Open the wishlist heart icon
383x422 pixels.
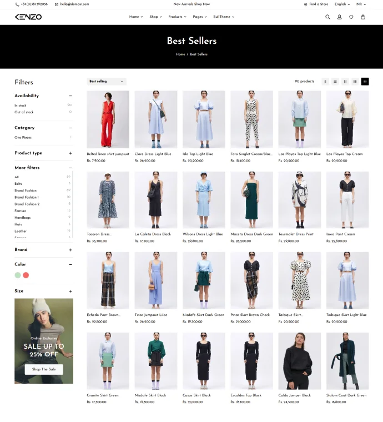(351, 17)
